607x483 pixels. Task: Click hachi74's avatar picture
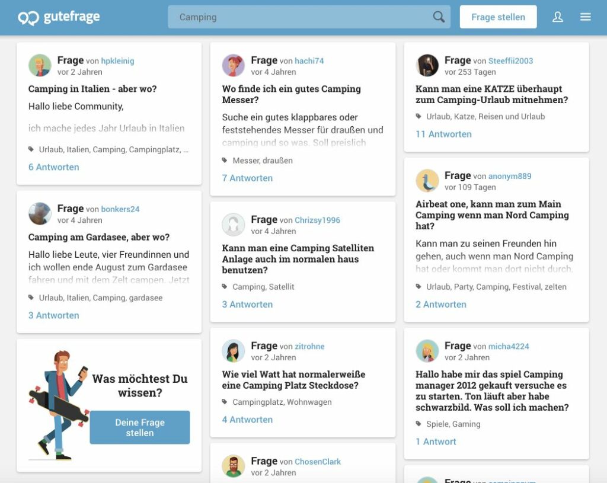coord(234,65)
